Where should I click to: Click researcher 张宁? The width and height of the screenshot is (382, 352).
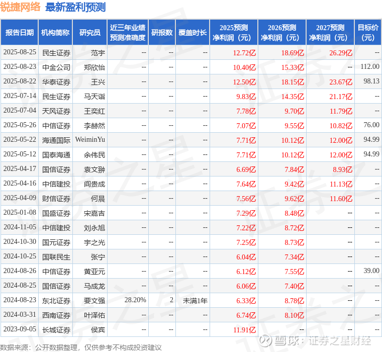tap(98, 257)
